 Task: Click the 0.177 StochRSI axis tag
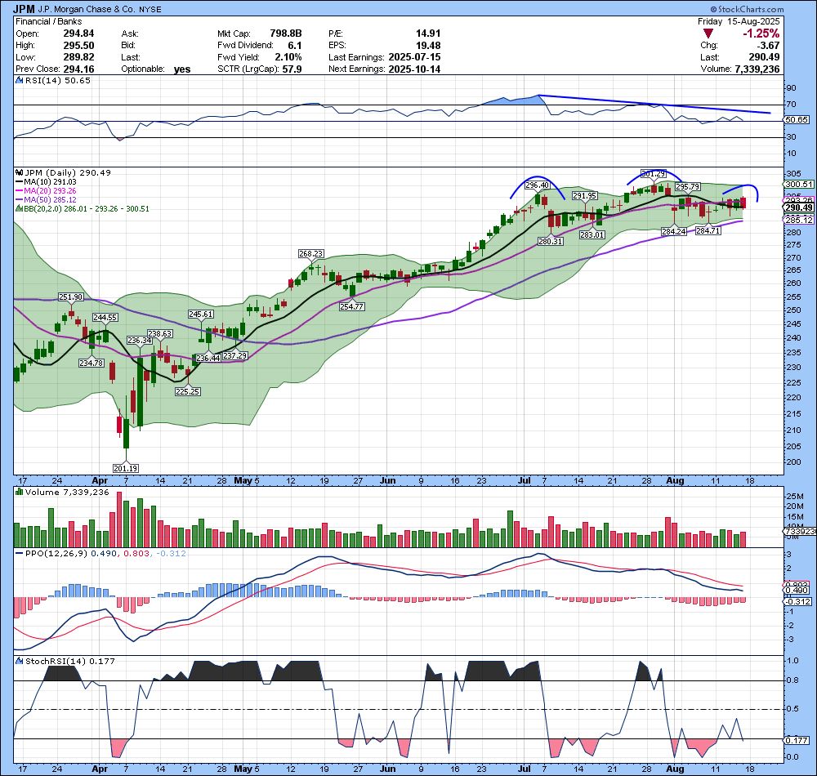[797, 740]
